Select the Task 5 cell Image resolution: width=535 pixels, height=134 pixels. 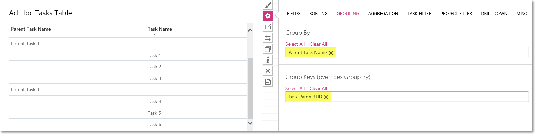(154, 113)
